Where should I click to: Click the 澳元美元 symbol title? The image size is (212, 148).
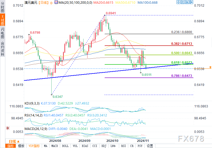(31, 2)
